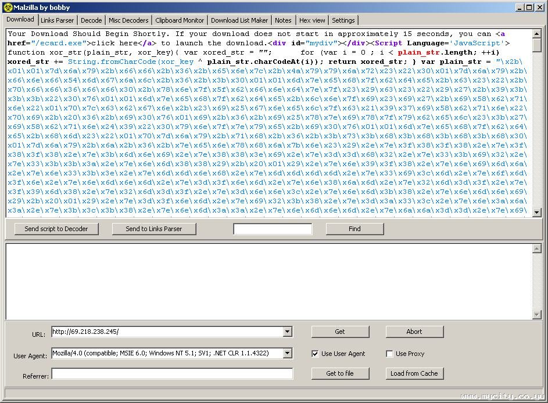The width and height of the screenshot is (548, 403).
Task: Go to the Notes tab
Action: (283, 20)
